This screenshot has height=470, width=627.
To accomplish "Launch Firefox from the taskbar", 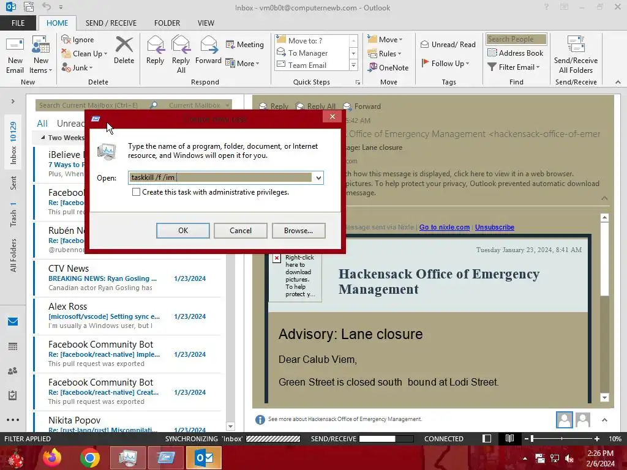I will (x=52, y=458).
